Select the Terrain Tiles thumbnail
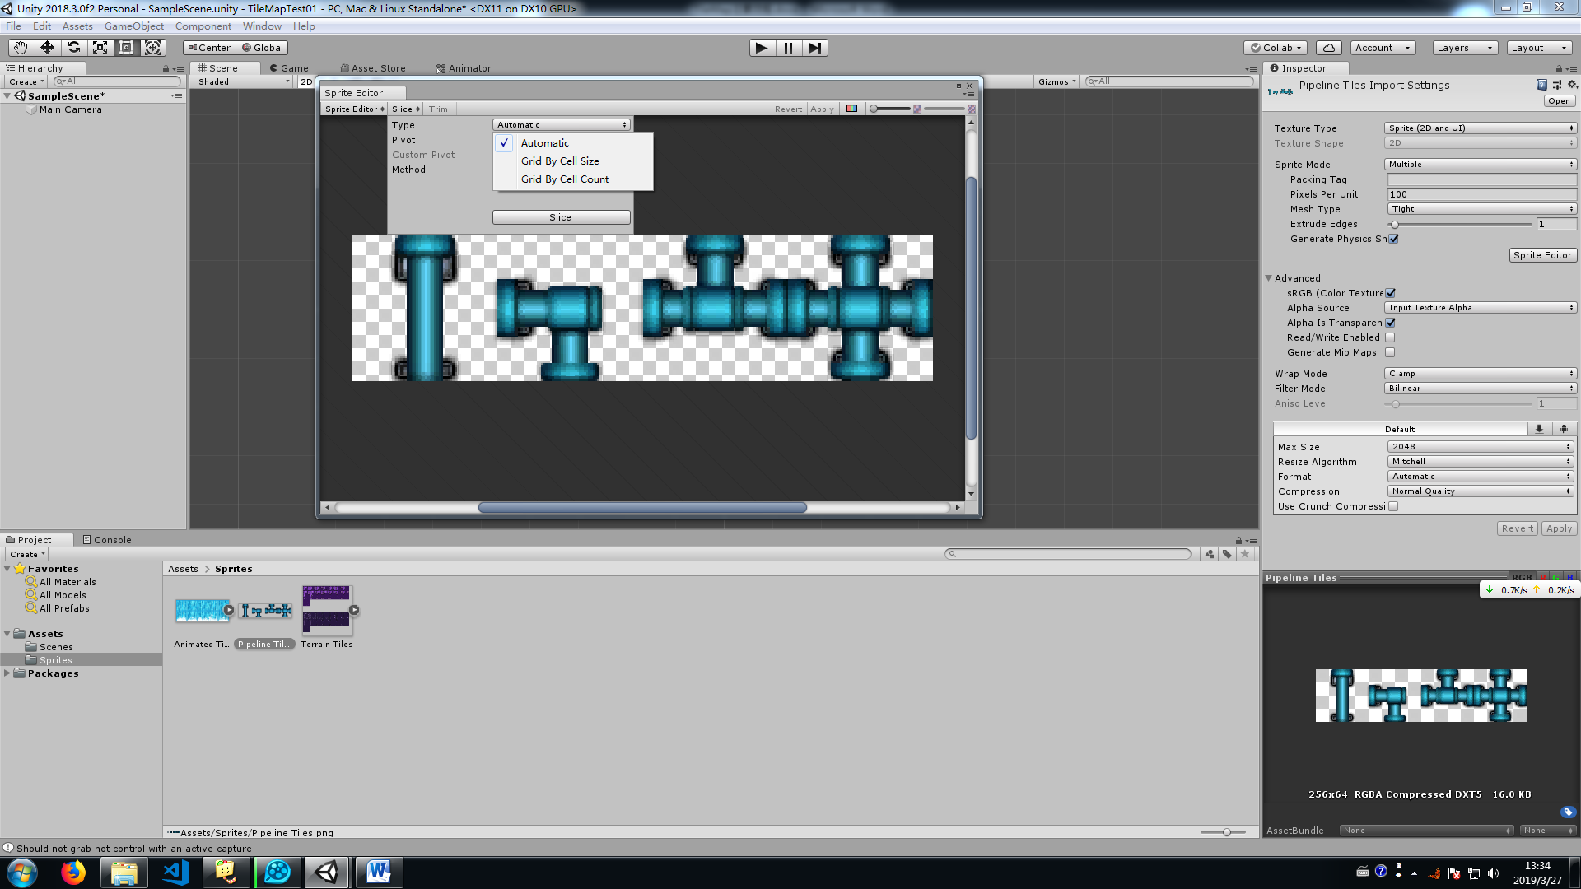The width and height of the screenshot is (1581, 889). tap(326, 611)
